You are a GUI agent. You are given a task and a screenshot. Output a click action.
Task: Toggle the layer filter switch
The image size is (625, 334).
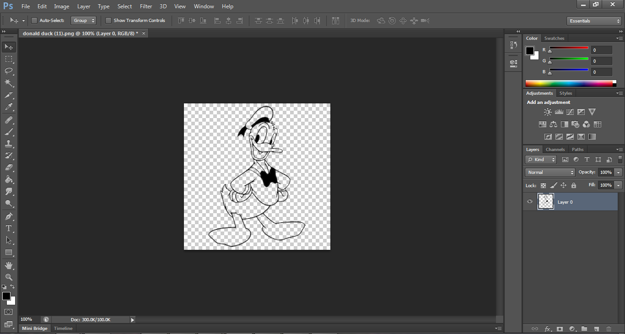pos(620,160)
